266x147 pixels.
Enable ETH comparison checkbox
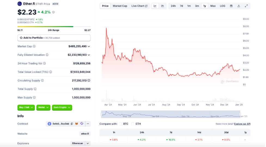pyautogui.click(x=133, y=124)
